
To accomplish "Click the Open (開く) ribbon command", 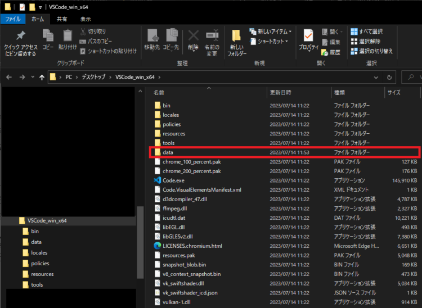I will (x=333, y=31).
